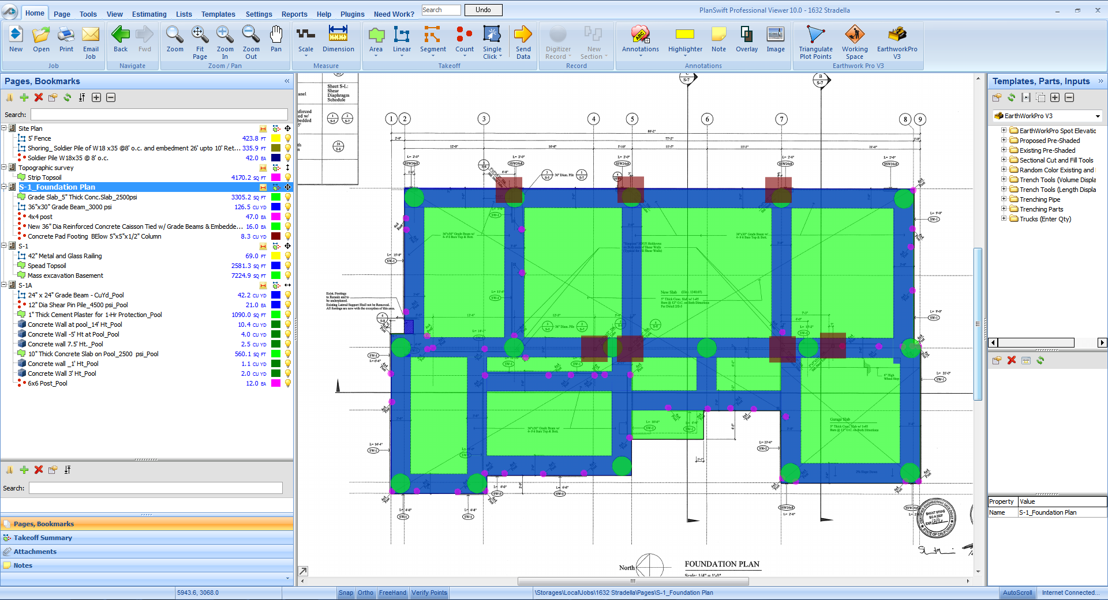Open the Working Space tool
The height and width of the screenshot is (600, 1108).
pyautogui.click(x=855, y=41)
